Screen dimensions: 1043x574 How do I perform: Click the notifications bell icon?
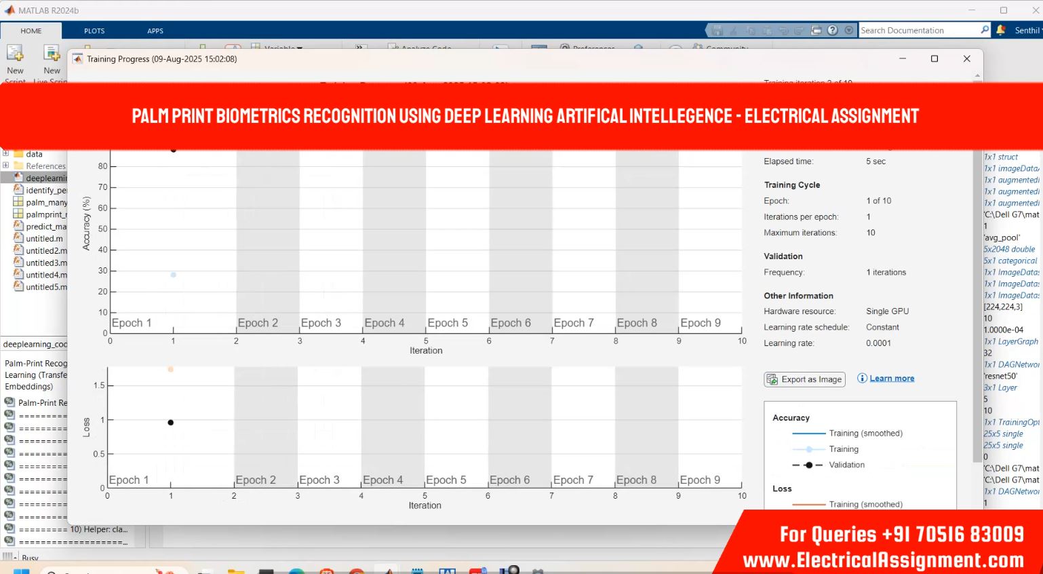tap(1001, 31)
